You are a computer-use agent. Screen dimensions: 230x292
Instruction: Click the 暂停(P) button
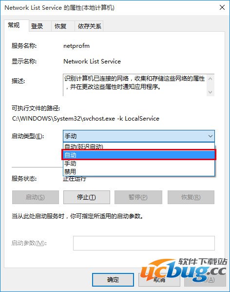coord(138,197)
